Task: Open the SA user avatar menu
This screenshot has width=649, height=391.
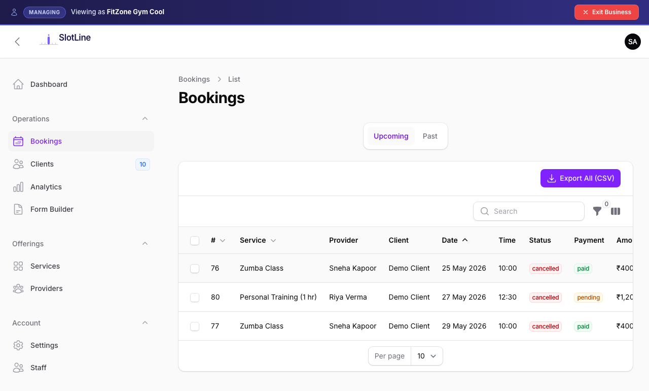Action: point(633,42)
